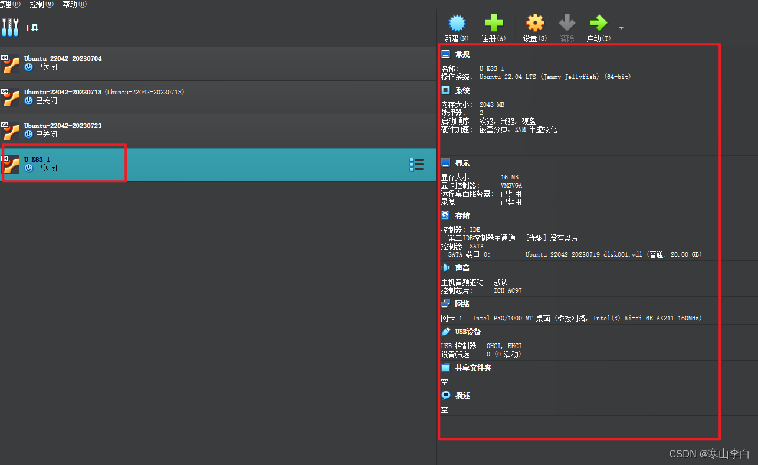
Task: Open the Help (帮助) menu
Action: [x=74, y=4]
